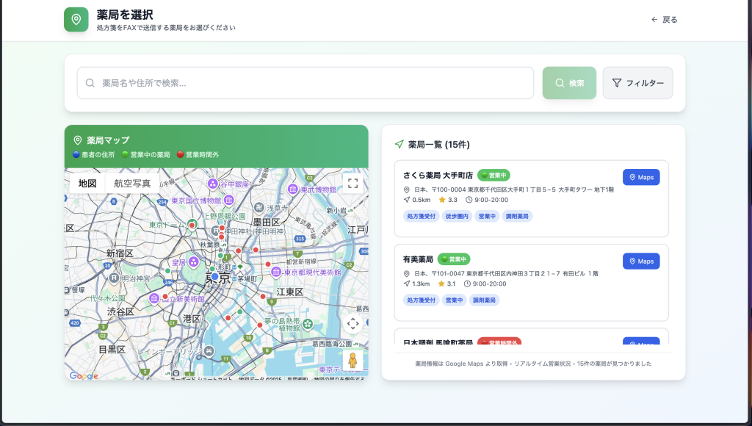Click the 調剤薬局 tag on さくら薬局 card
752x426 pixels.
point(517,217)
